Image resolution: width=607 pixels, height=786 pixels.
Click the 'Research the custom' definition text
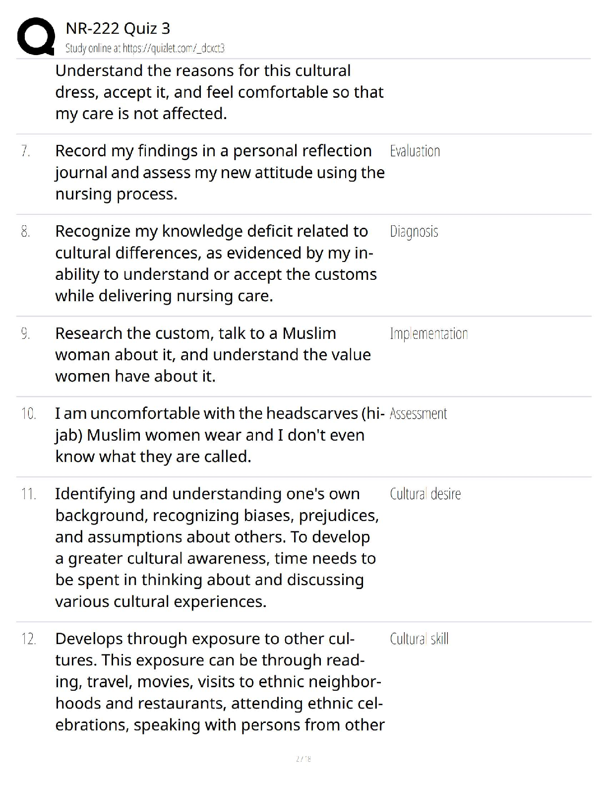(213, 354)
